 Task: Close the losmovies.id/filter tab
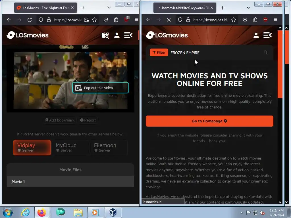click(x=212, y=8)
